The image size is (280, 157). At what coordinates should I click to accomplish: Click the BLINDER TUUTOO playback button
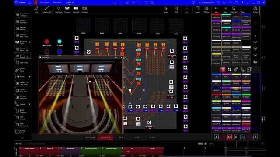pos(91,152)
